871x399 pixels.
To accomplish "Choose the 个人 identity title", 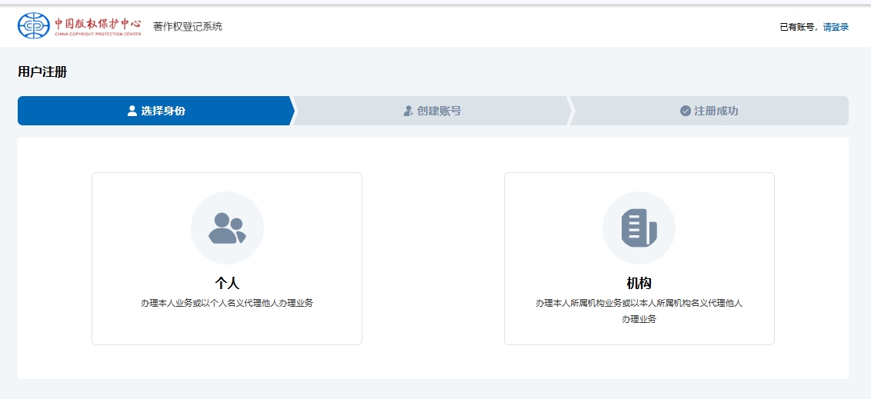I will tap(227, 283).
